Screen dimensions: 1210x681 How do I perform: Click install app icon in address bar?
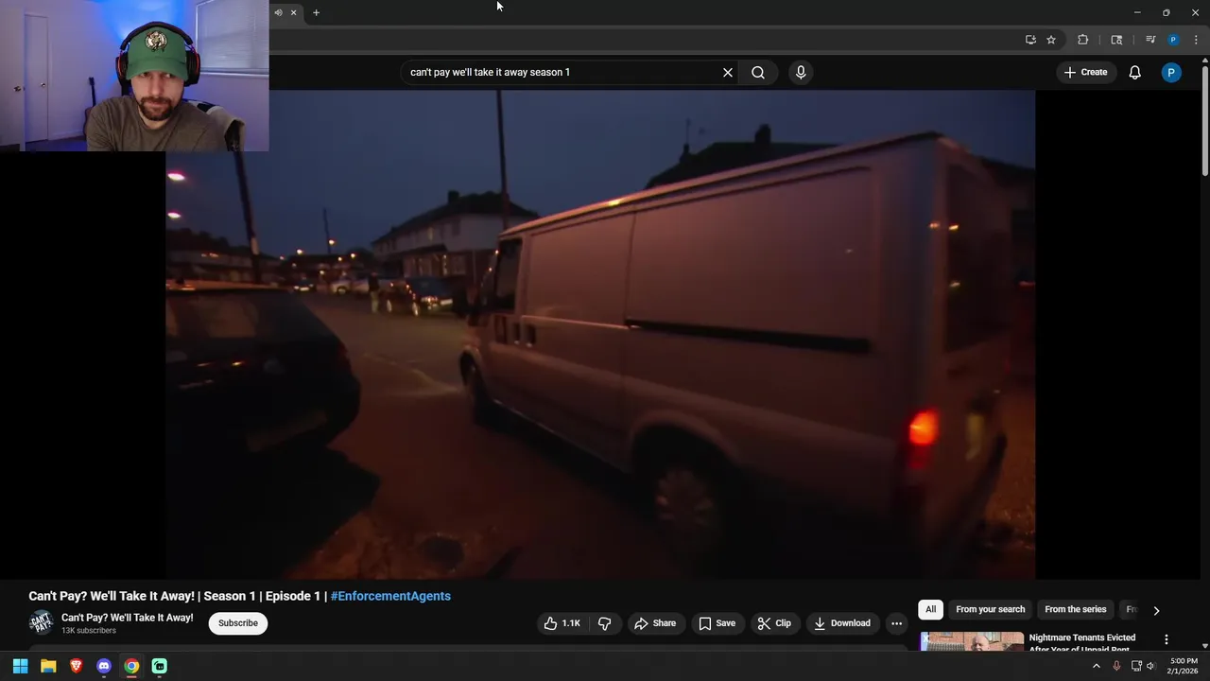(1030, 40)
